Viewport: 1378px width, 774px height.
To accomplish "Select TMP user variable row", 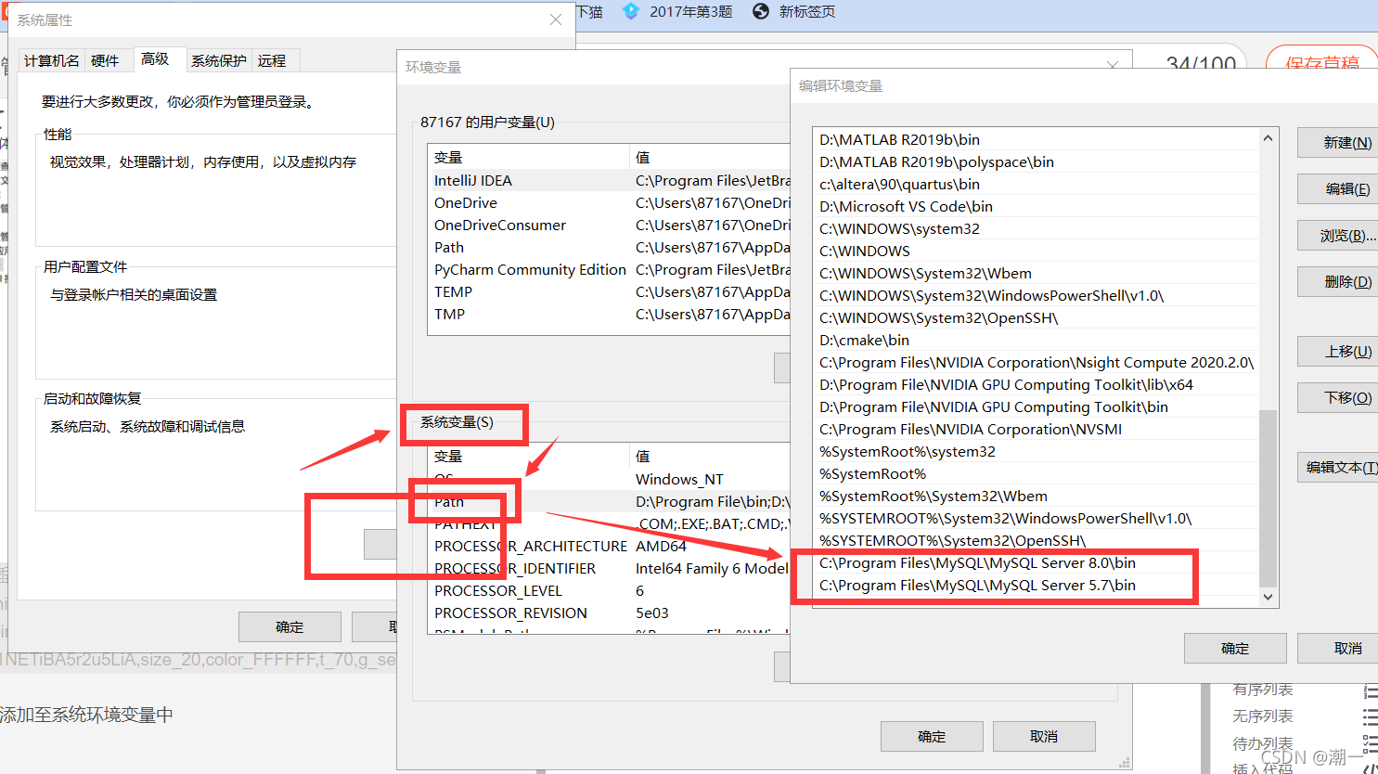I will click(609, 315).
